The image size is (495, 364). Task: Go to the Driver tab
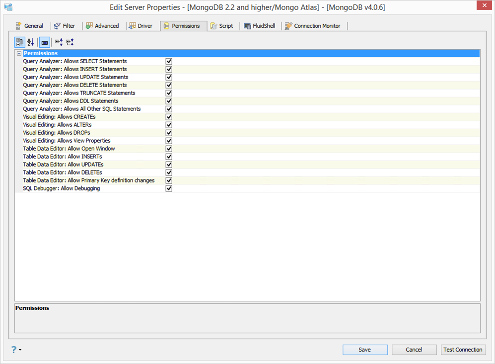click(141, 26)
